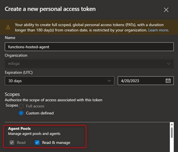Click the Custom defined label text

pyautogui.click(x=40, y=113)
